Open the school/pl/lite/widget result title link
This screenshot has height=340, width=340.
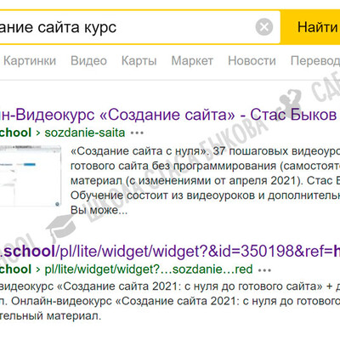pos(170,251)
